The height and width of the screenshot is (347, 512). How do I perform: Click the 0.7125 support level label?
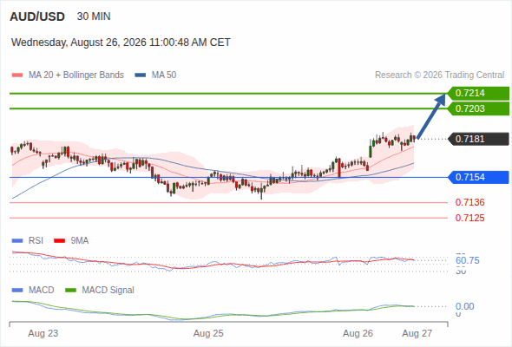click(469, 218)
